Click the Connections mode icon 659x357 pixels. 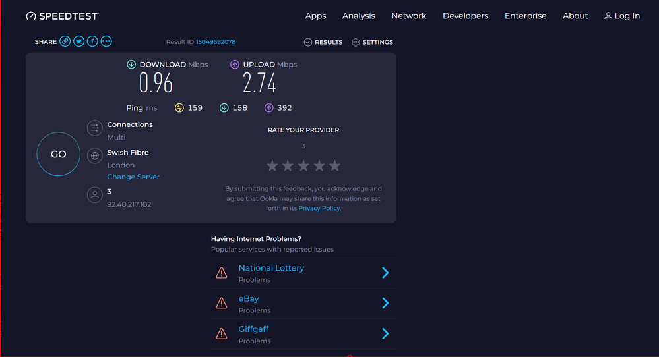(95, 128)
